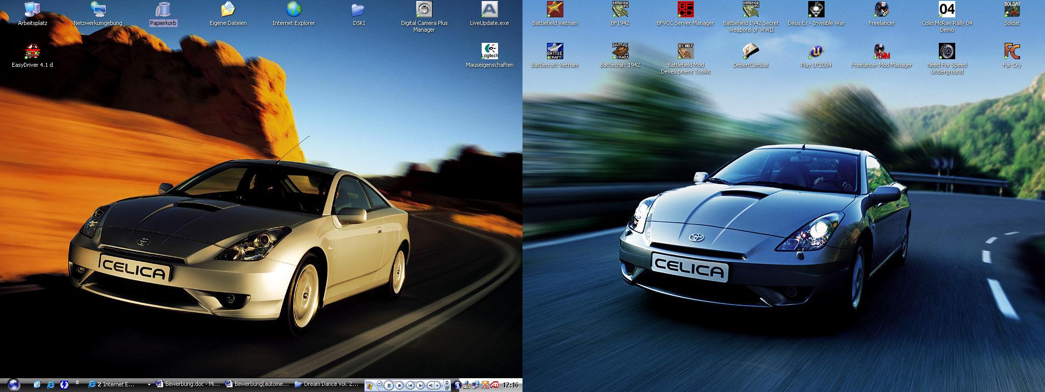Switch to Bewerbung.doc Word taskbar window
Viewport: 1045px width, 392px height.
189,385
